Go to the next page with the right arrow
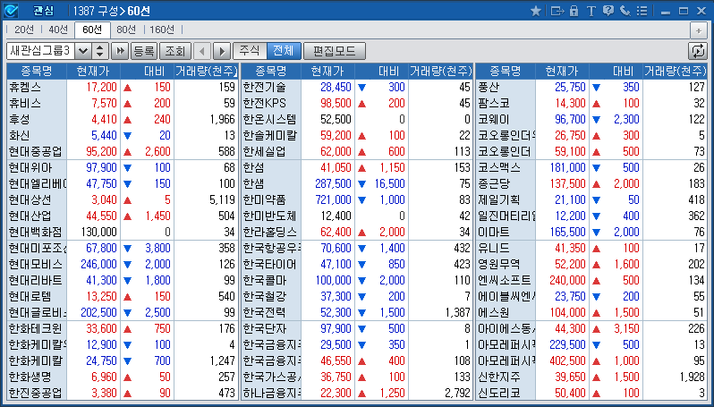 222,50
